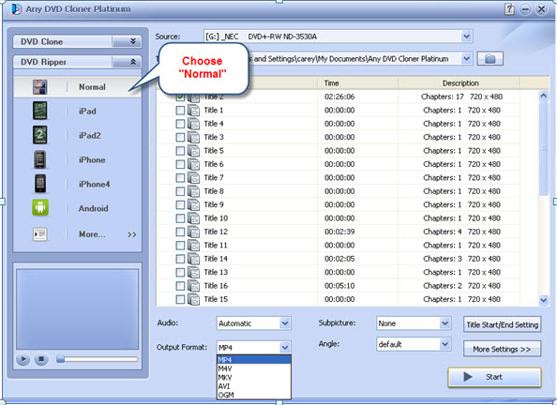Check the Title 1 checkbox
The height and width of the screenshot is (405, 557).
[x=180, y=111]
